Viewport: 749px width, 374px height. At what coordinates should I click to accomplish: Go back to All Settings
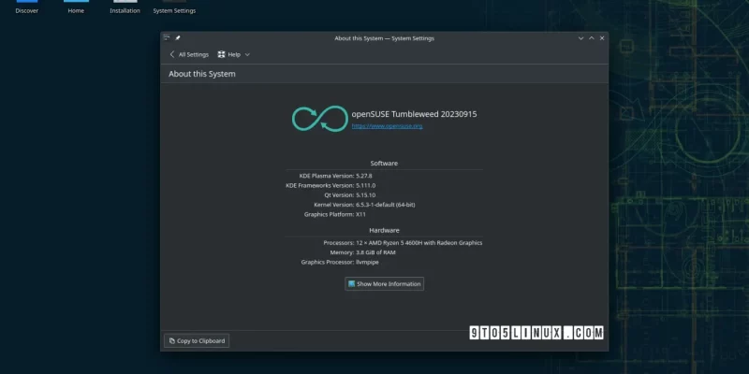[x=189, y=54]
